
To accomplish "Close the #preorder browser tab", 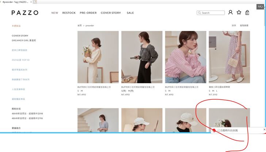I will (x=31, y=2).
